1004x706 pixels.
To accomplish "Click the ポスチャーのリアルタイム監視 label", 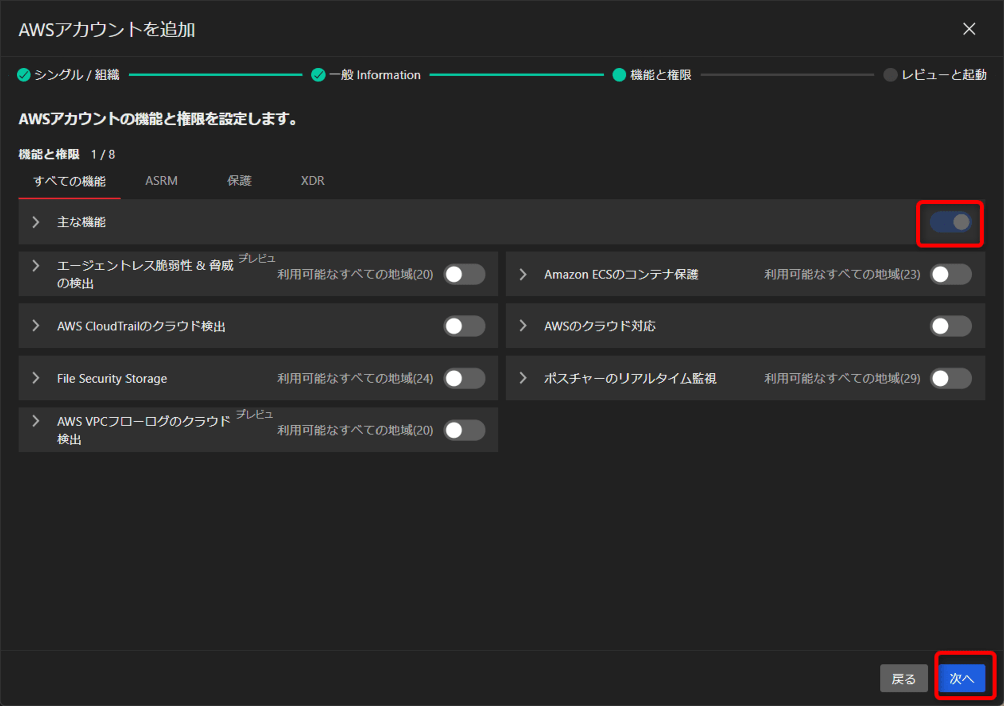I will pos(630,378).
